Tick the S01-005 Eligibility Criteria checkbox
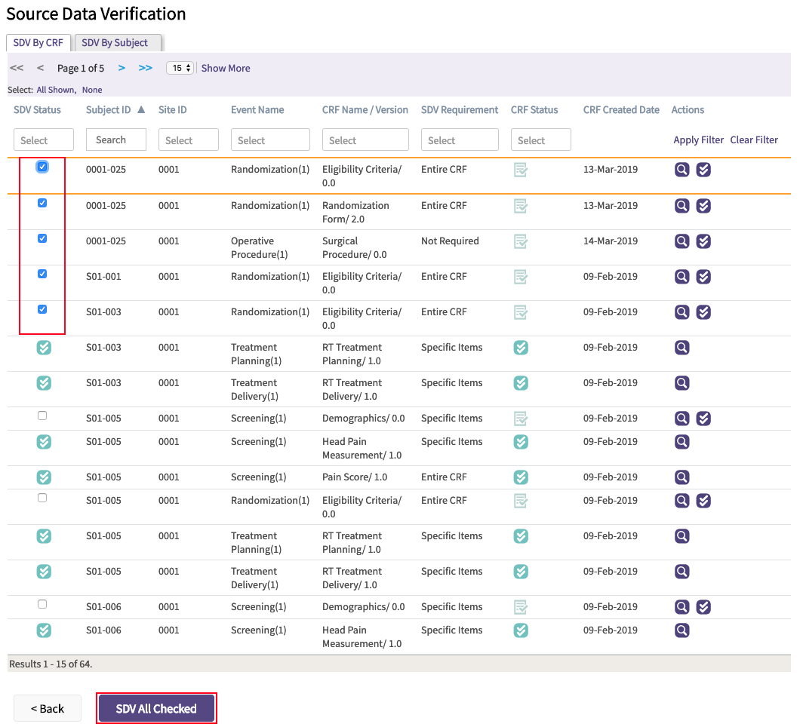Image resolution: width=800 pixels, height=727 pixels. (42, 498)
